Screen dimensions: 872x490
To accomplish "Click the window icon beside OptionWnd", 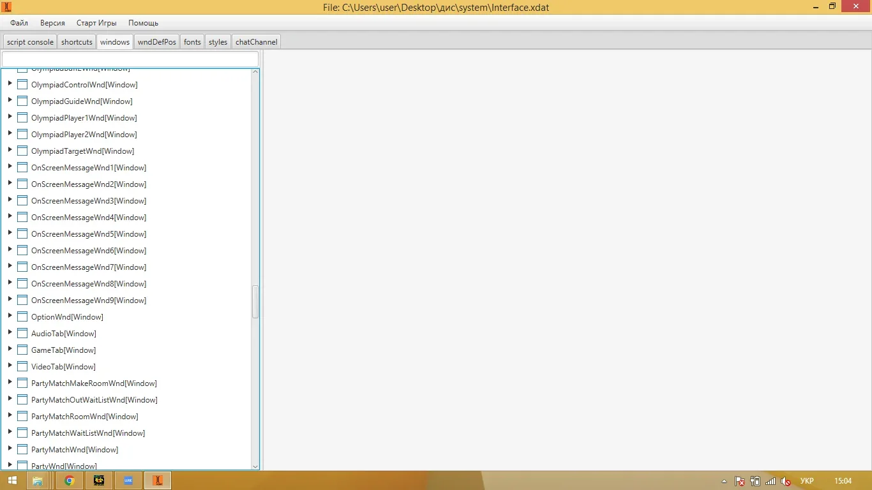I will 22,316.
